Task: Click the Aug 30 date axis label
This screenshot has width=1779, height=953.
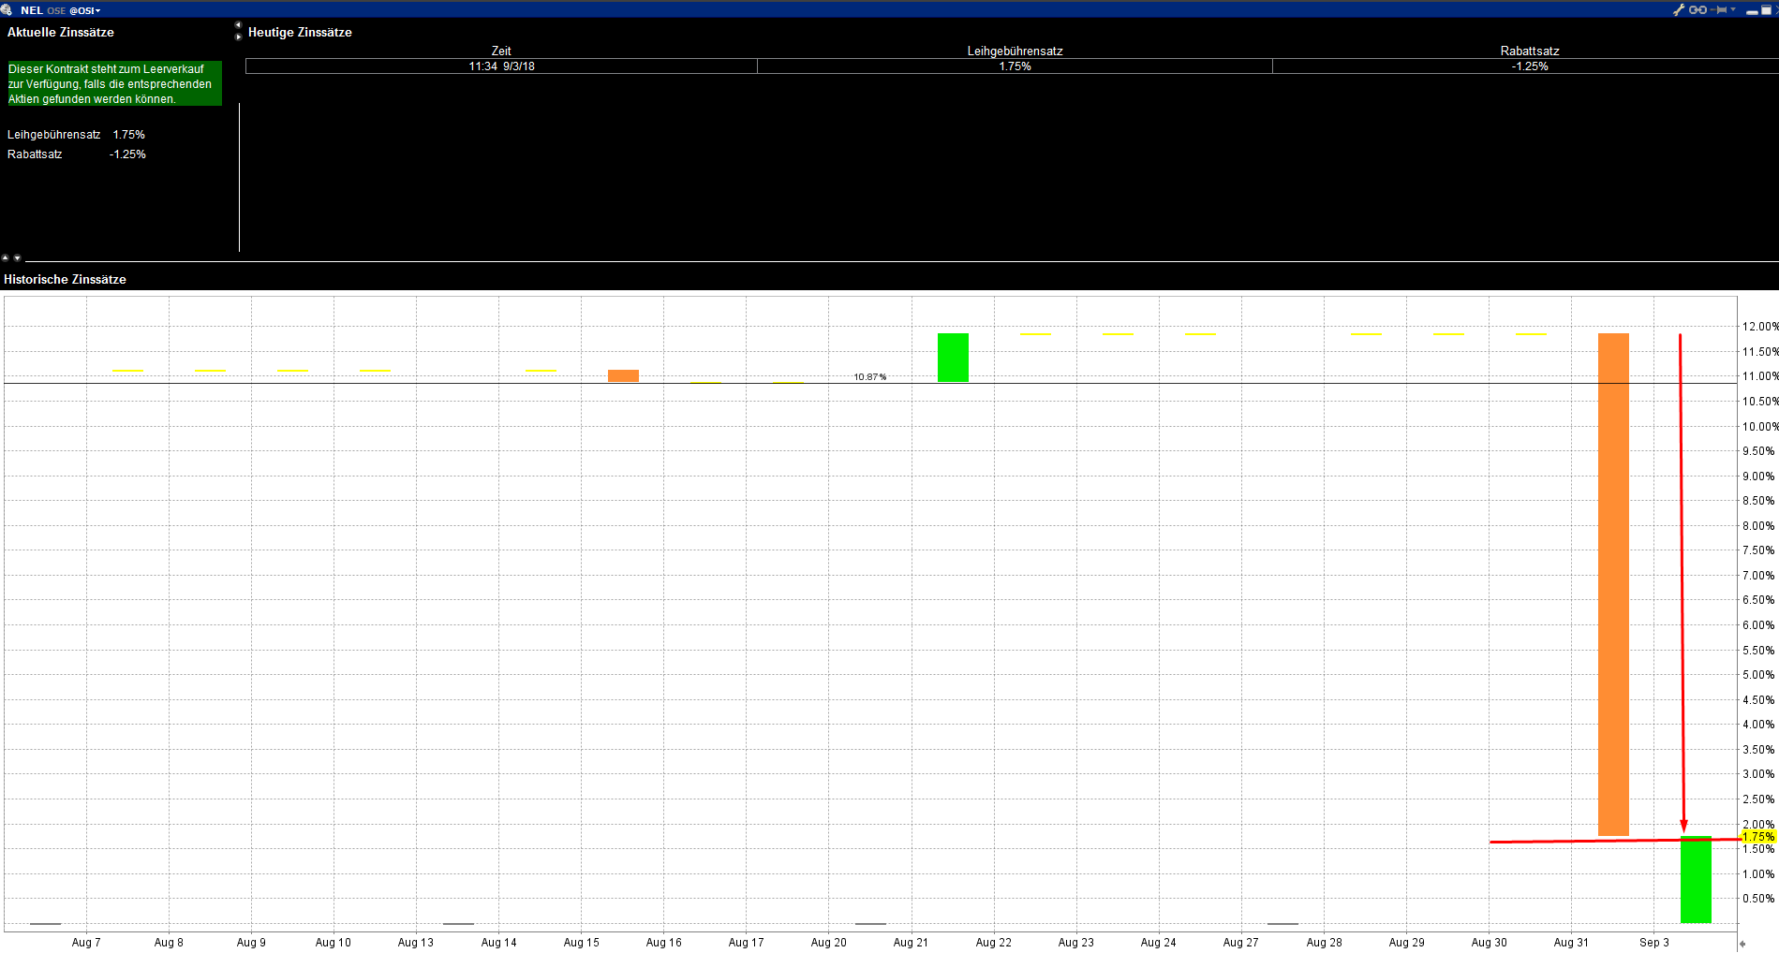Action: (x=1489, y=943)
